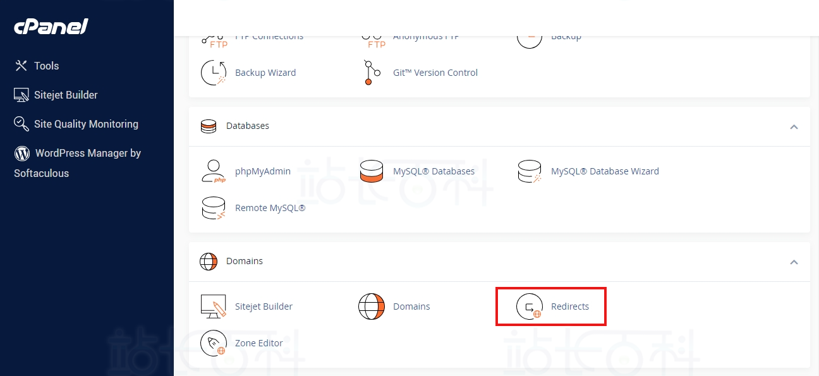Click the Databases section title

[x=248, y=126]
